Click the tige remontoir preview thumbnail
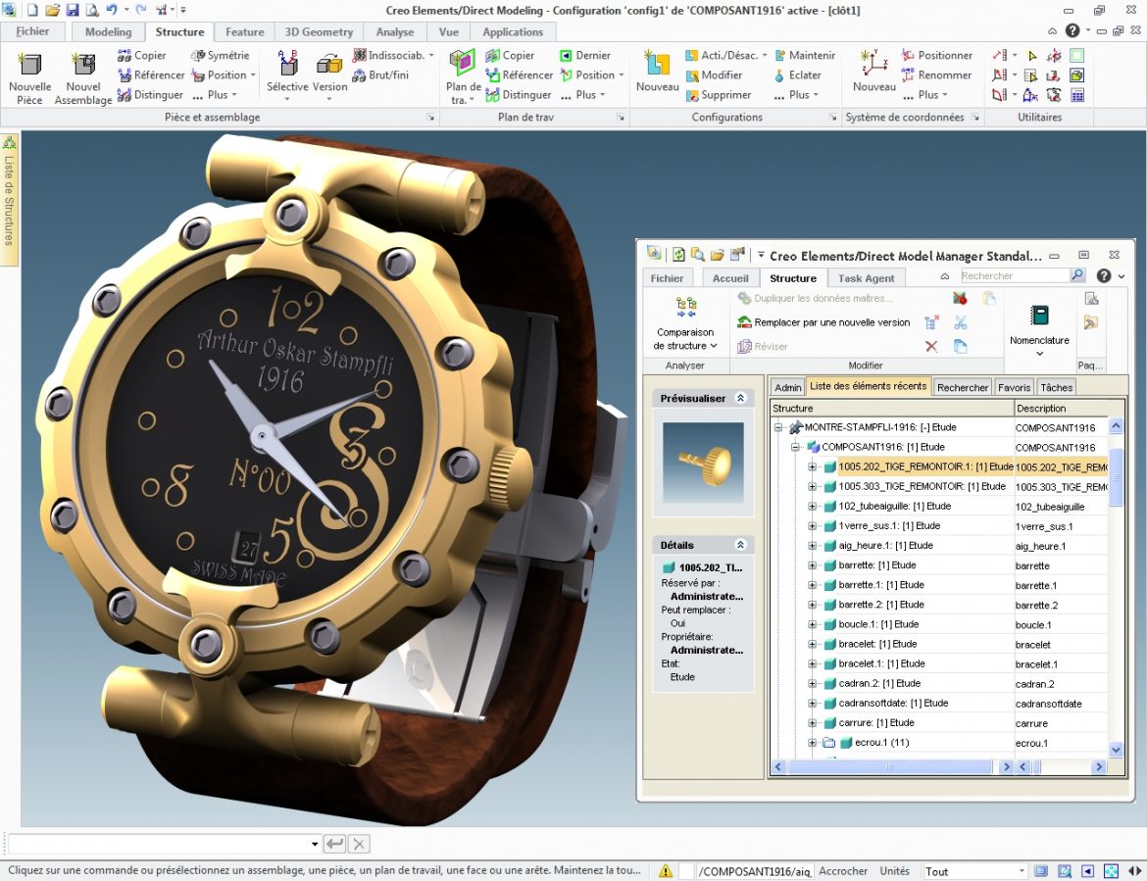 tap(703, 463)
